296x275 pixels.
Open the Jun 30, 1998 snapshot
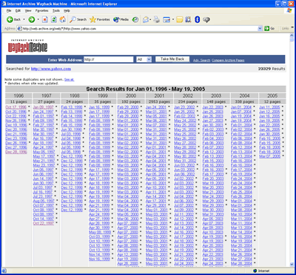point(72,130)
